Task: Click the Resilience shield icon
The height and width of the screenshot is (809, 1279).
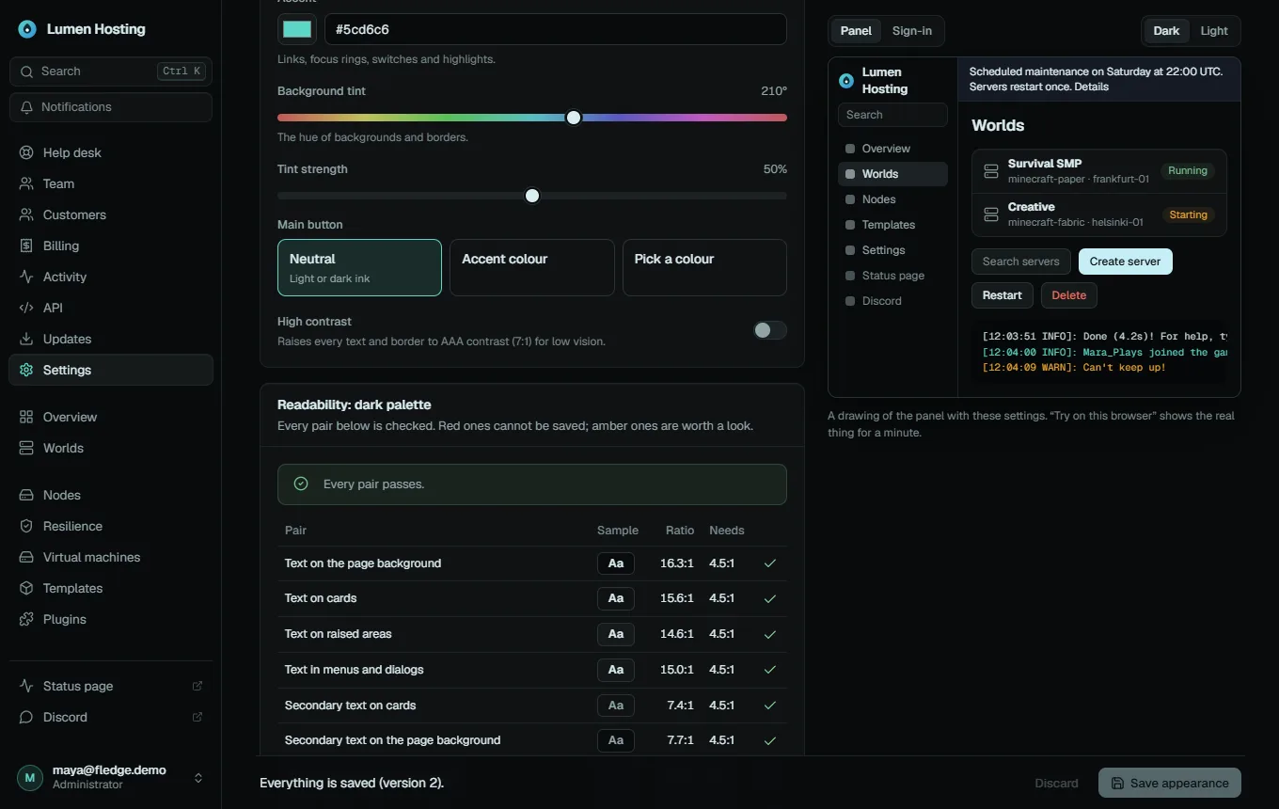Action: click(x=26, y=526)
